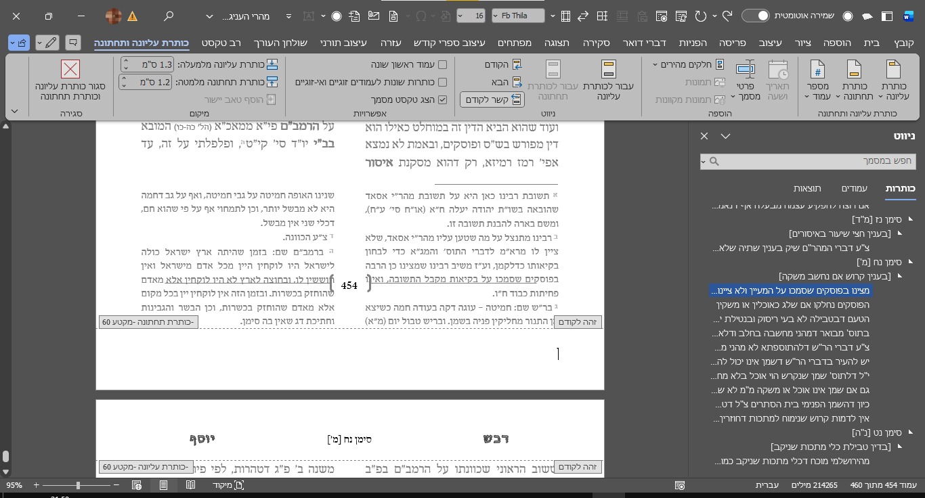This screenshot has width=925, height=498.
Task: Uncheck Show Document Text (הצג טקסט מסמך)
Action: (x=442, y=99)
